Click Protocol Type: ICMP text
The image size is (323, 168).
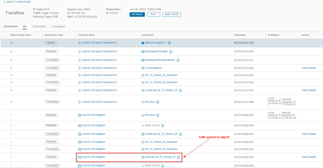[46, 17]
